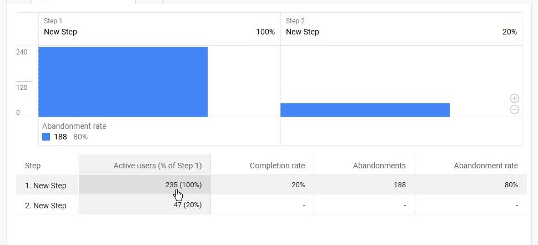
Task: Click the zoom out minus icon
Action: click(x=514, y=110)
